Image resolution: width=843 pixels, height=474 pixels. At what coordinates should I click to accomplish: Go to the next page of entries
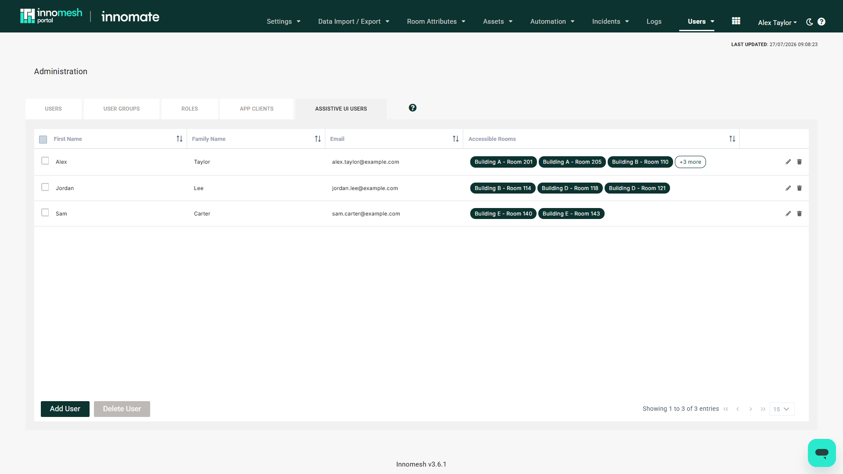point(751,409)
